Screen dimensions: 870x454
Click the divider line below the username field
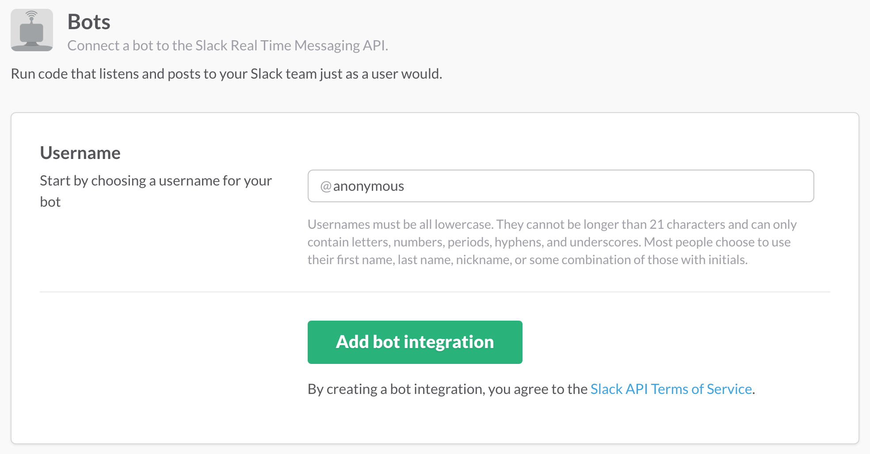pos(435,291)
